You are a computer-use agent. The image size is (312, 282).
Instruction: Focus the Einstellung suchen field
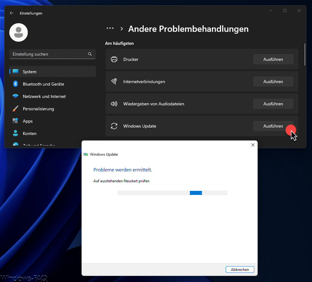[x=53, y=54]
